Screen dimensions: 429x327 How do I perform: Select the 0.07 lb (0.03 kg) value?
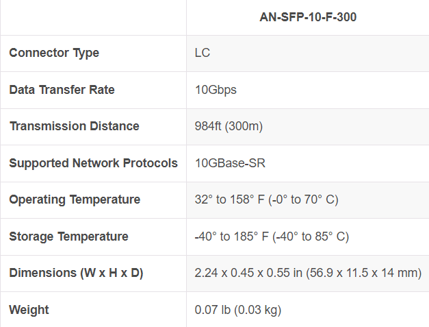[x=237, y=310]
